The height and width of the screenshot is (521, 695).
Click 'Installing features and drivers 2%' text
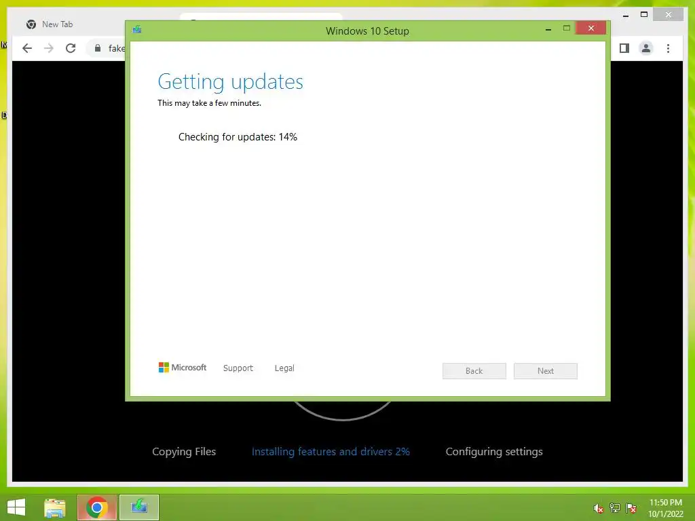coord(331,451)
